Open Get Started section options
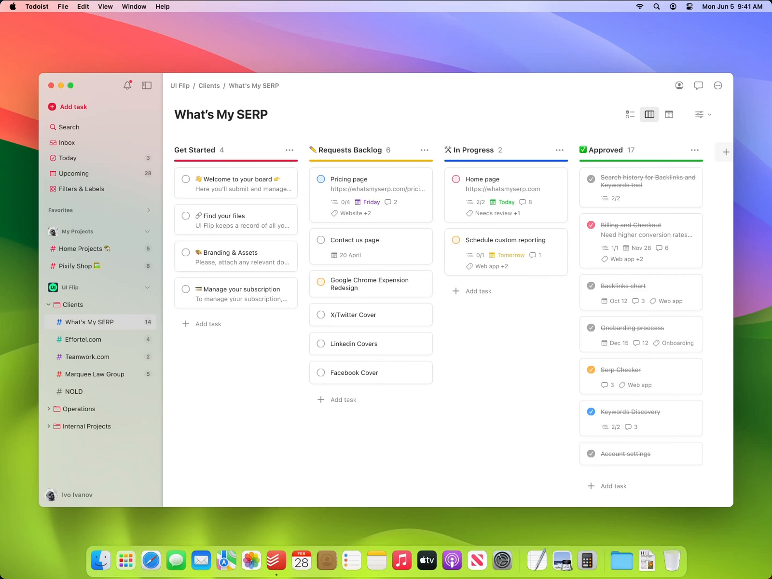 pyautogui.click(x=289, y=150)
